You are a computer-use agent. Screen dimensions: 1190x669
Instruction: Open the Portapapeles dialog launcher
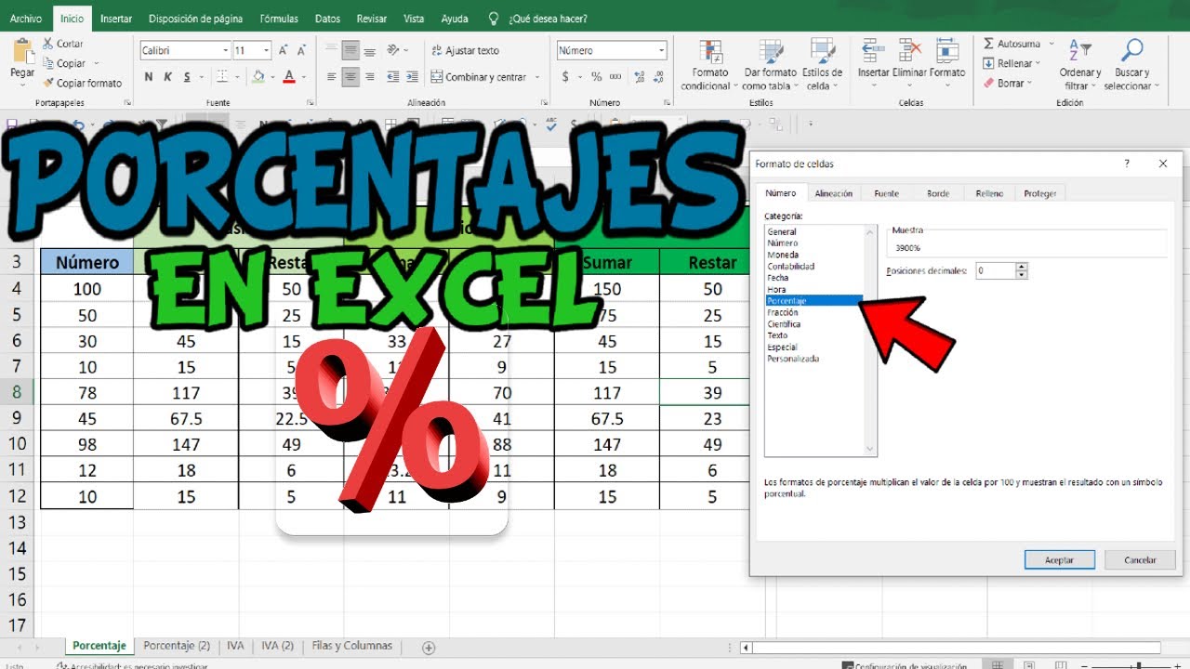127,102
